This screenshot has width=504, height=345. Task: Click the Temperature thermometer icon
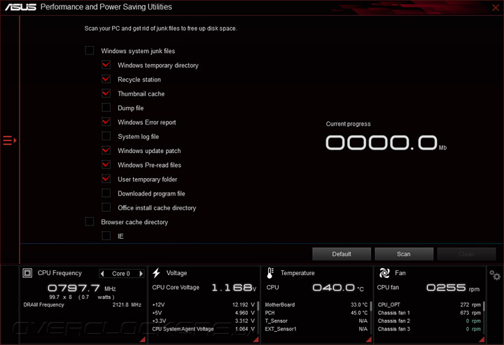click(270, 273)
